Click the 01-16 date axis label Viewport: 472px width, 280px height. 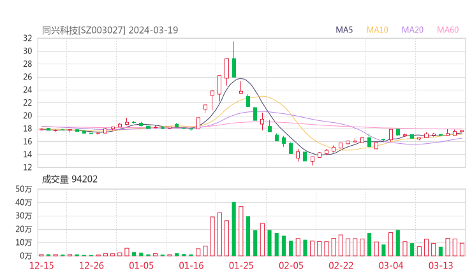(191, 265)
